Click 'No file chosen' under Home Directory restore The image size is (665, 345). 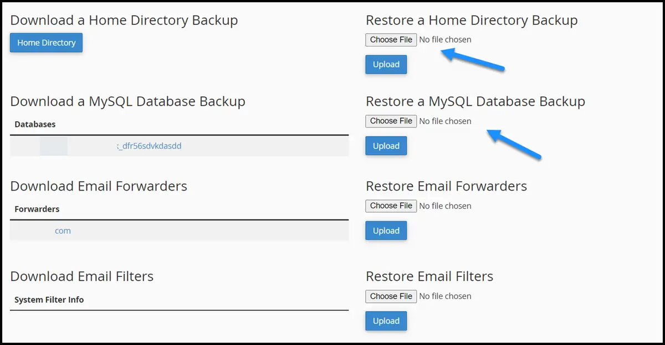coord(445,40)
